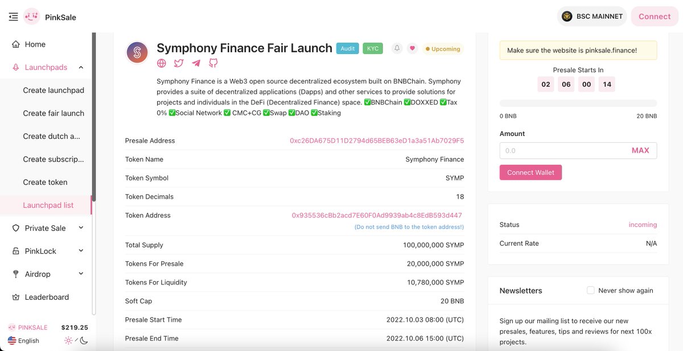Open the token address link
Image resolution: width=683 pixels, height=351 pixels.
[377, 215]
